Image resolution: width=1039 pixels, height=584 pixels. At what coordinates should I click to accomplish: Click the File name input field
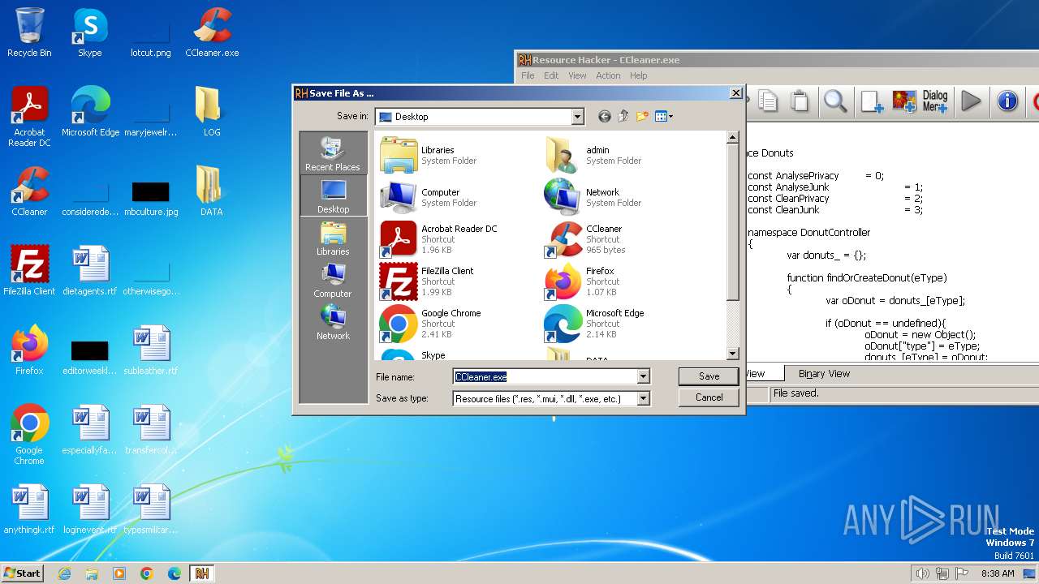545,376
